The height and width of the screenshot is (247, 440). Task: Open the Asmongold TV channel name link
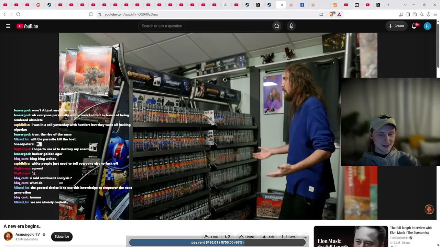[x=27, y=234]
